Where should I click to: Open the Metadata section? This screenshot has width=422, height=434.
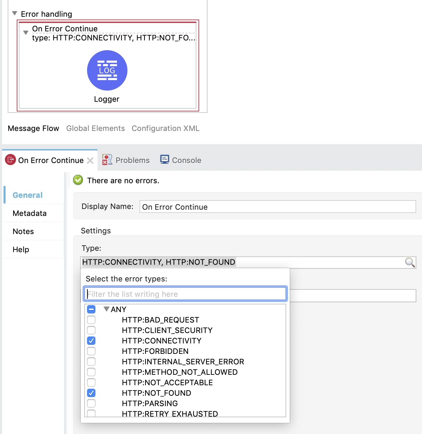click(x=30, y=213)
